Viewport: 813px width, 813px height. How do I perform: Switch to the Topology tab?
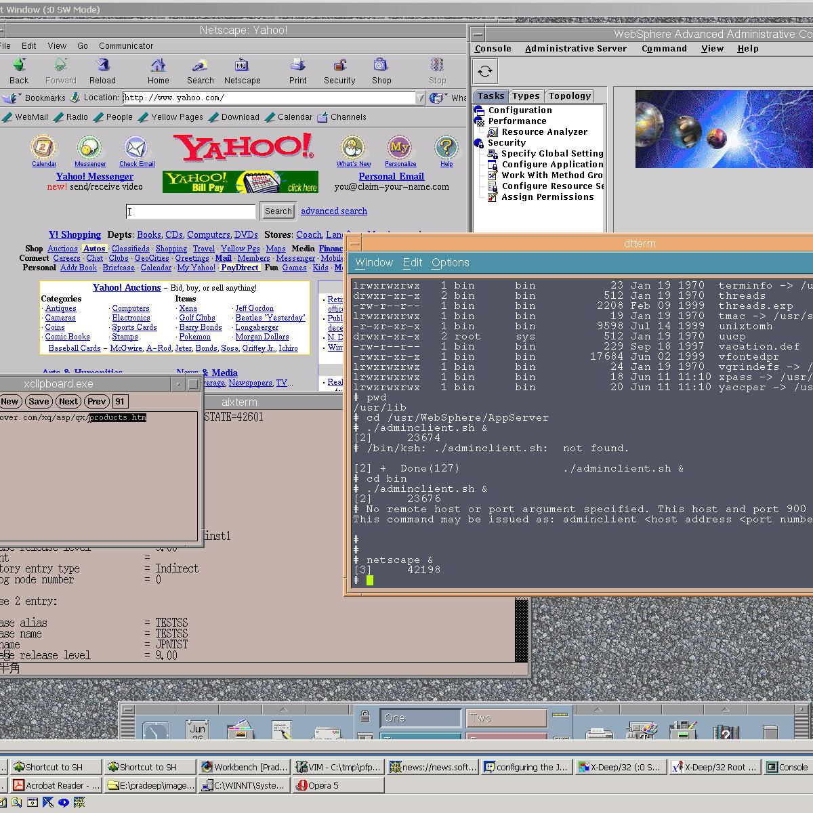(570, 96)
